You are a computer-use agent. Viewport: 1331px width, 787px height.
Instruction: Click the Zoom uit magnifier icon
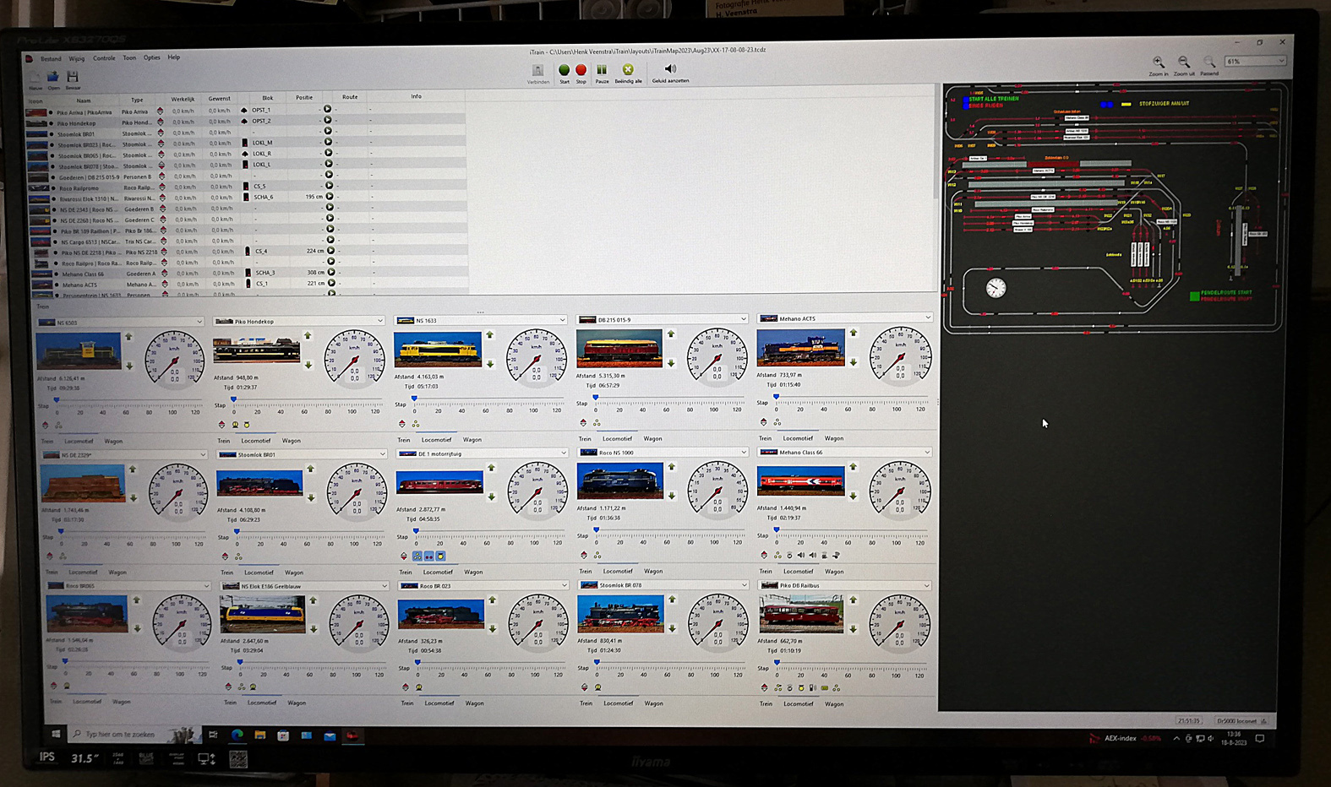click(1184, 62)
